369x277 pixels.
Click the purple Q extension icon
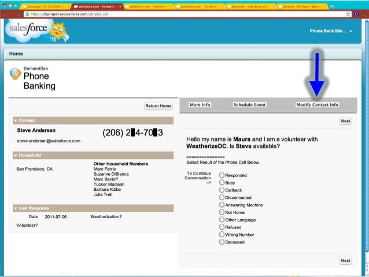[x=356, y=14]
